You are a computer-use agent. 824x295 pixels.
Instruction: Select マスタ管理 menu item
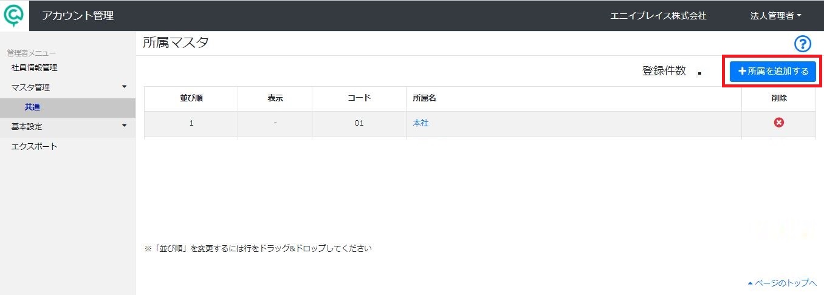pyautogui.click(x=30, y=87)
